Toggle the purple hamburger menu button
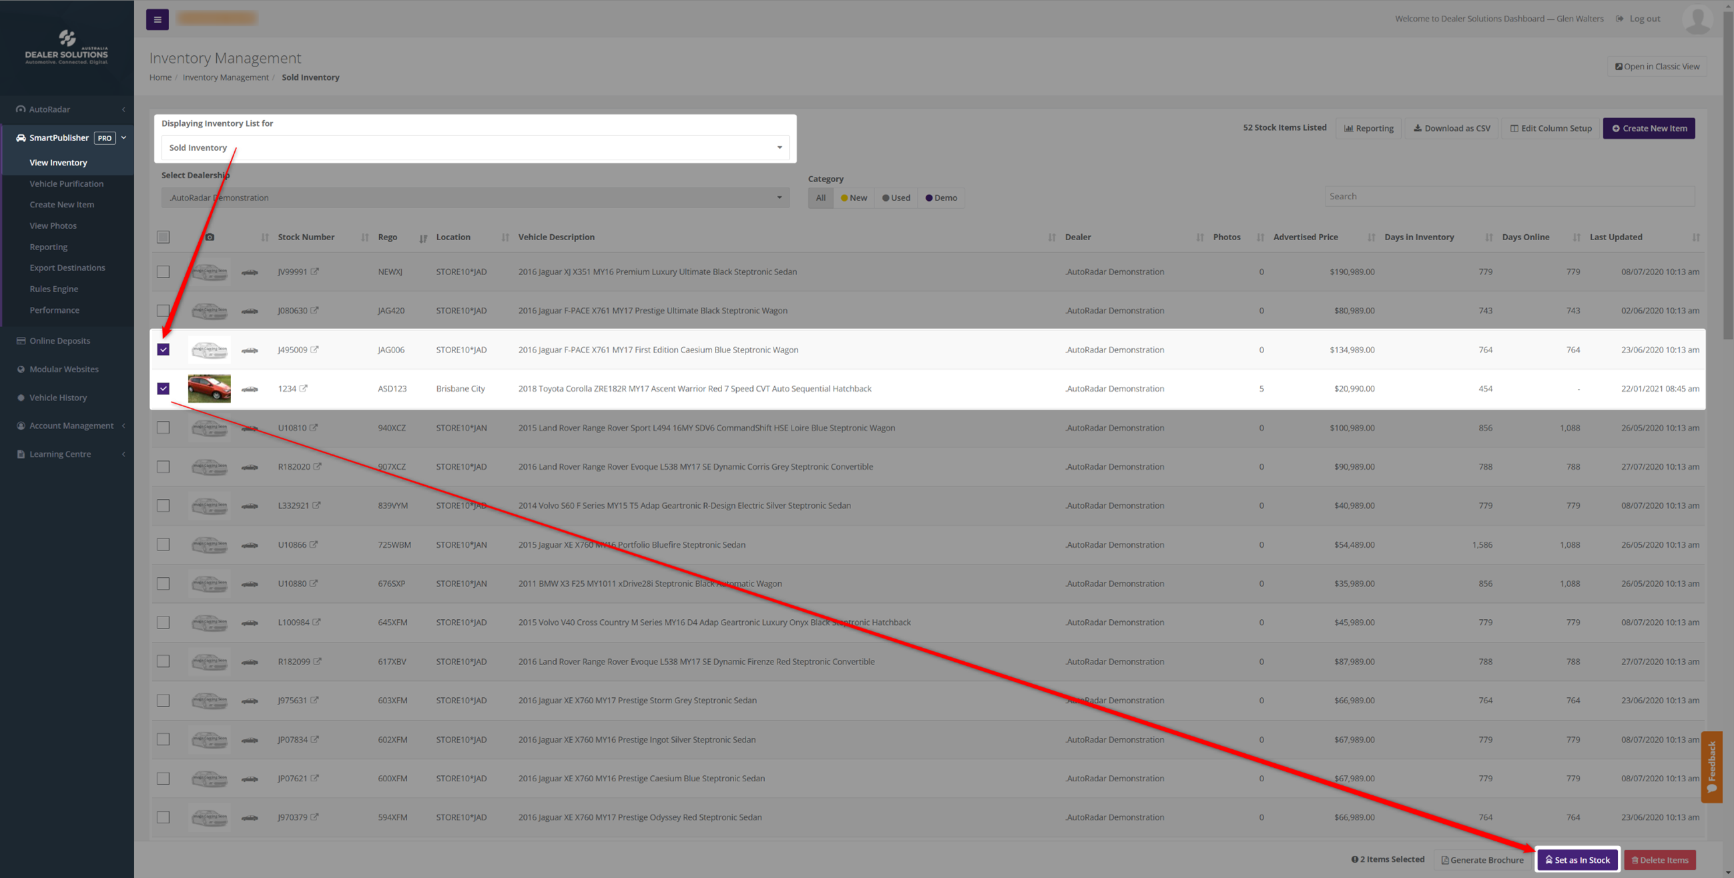This screenshot has width=1734, height=878. [157, 19]
